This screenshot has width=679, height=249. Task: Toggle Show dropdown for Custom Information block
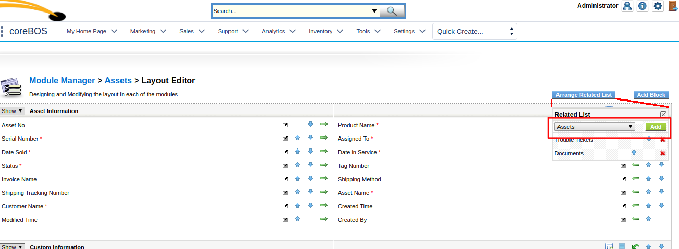13,247
